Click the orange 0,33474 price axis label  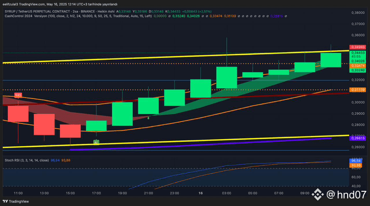pyautogui.click(x=358, y=66)
